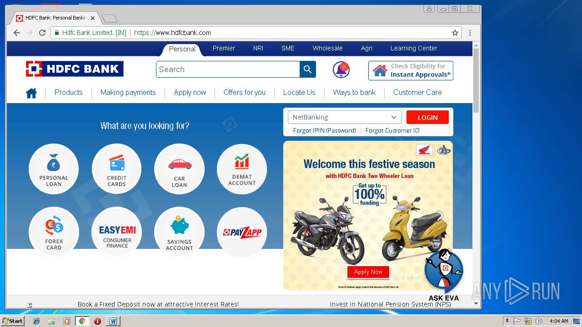Close the HDFC Bank browser tab

(x=93, y=18)
